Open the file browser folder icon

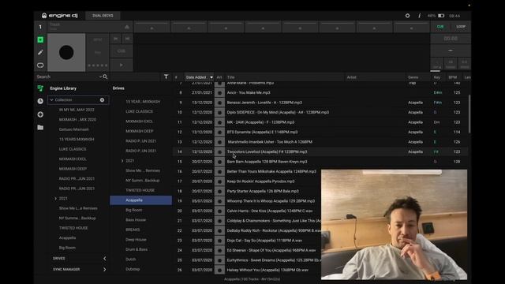pos(40,128)
